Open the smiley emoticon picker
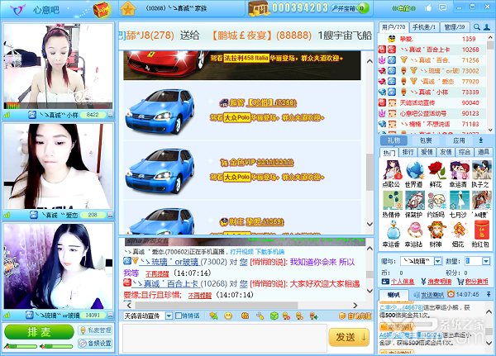The width and height of the screenshot is (496, 356). 228,316
